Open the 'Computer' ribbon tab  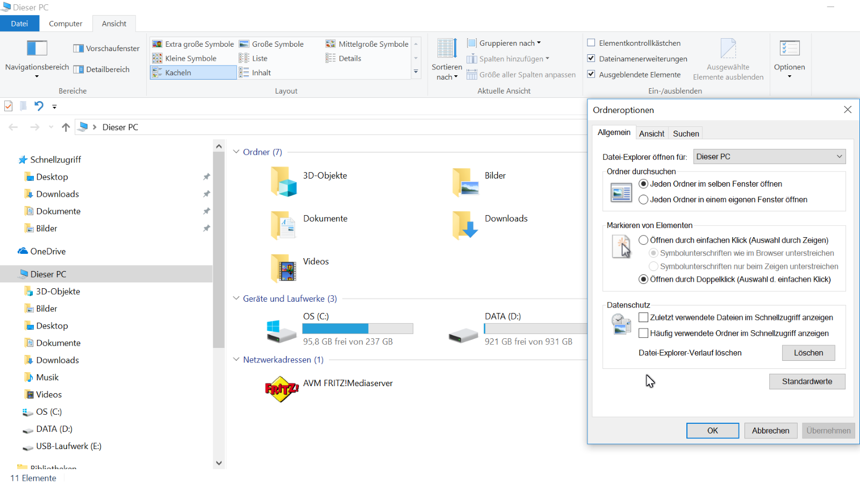click(66, 23)
